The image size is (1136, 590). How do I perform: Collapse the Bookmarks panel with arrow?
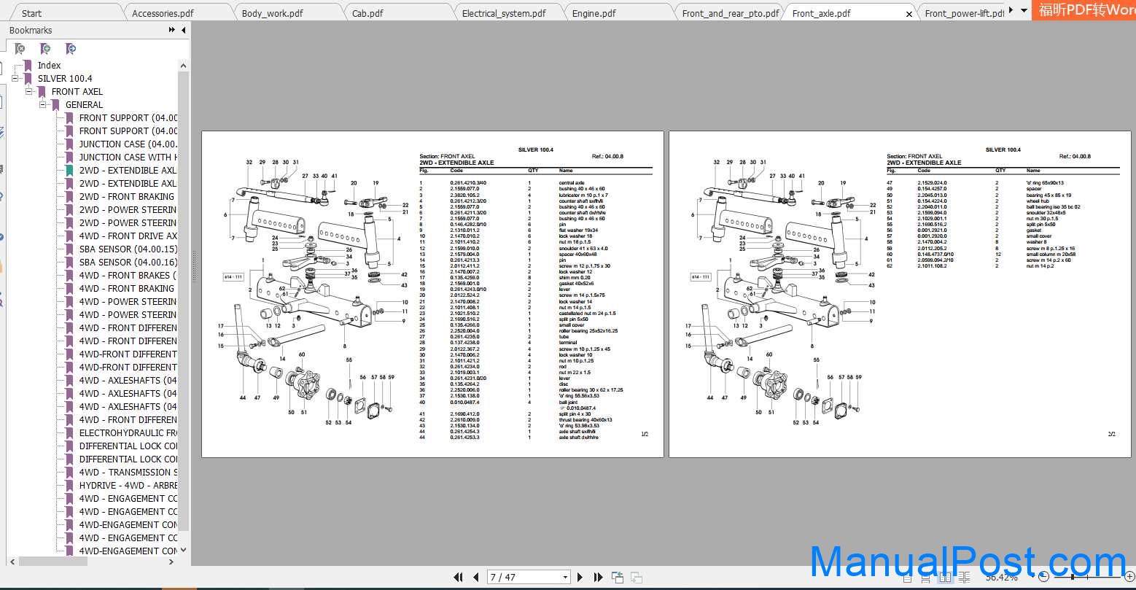pos(183,30)
